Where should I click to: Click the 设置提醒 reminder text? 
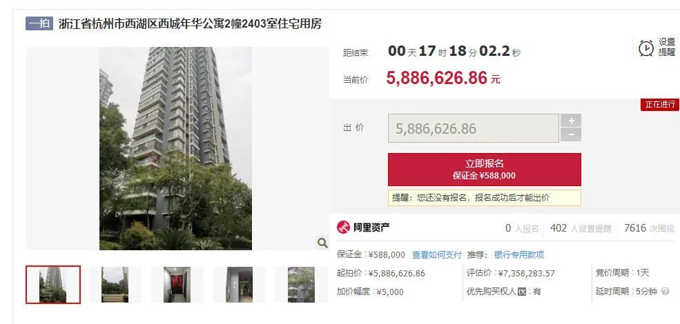[x=667, y=47]
